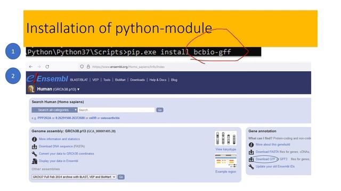
Task: Follow the More information and statistics link
Action: (x=59, y=139)
